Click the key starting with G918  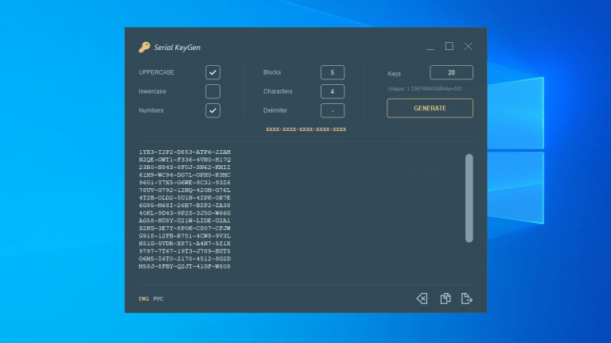pyautogui.click(x=185, y=236)
